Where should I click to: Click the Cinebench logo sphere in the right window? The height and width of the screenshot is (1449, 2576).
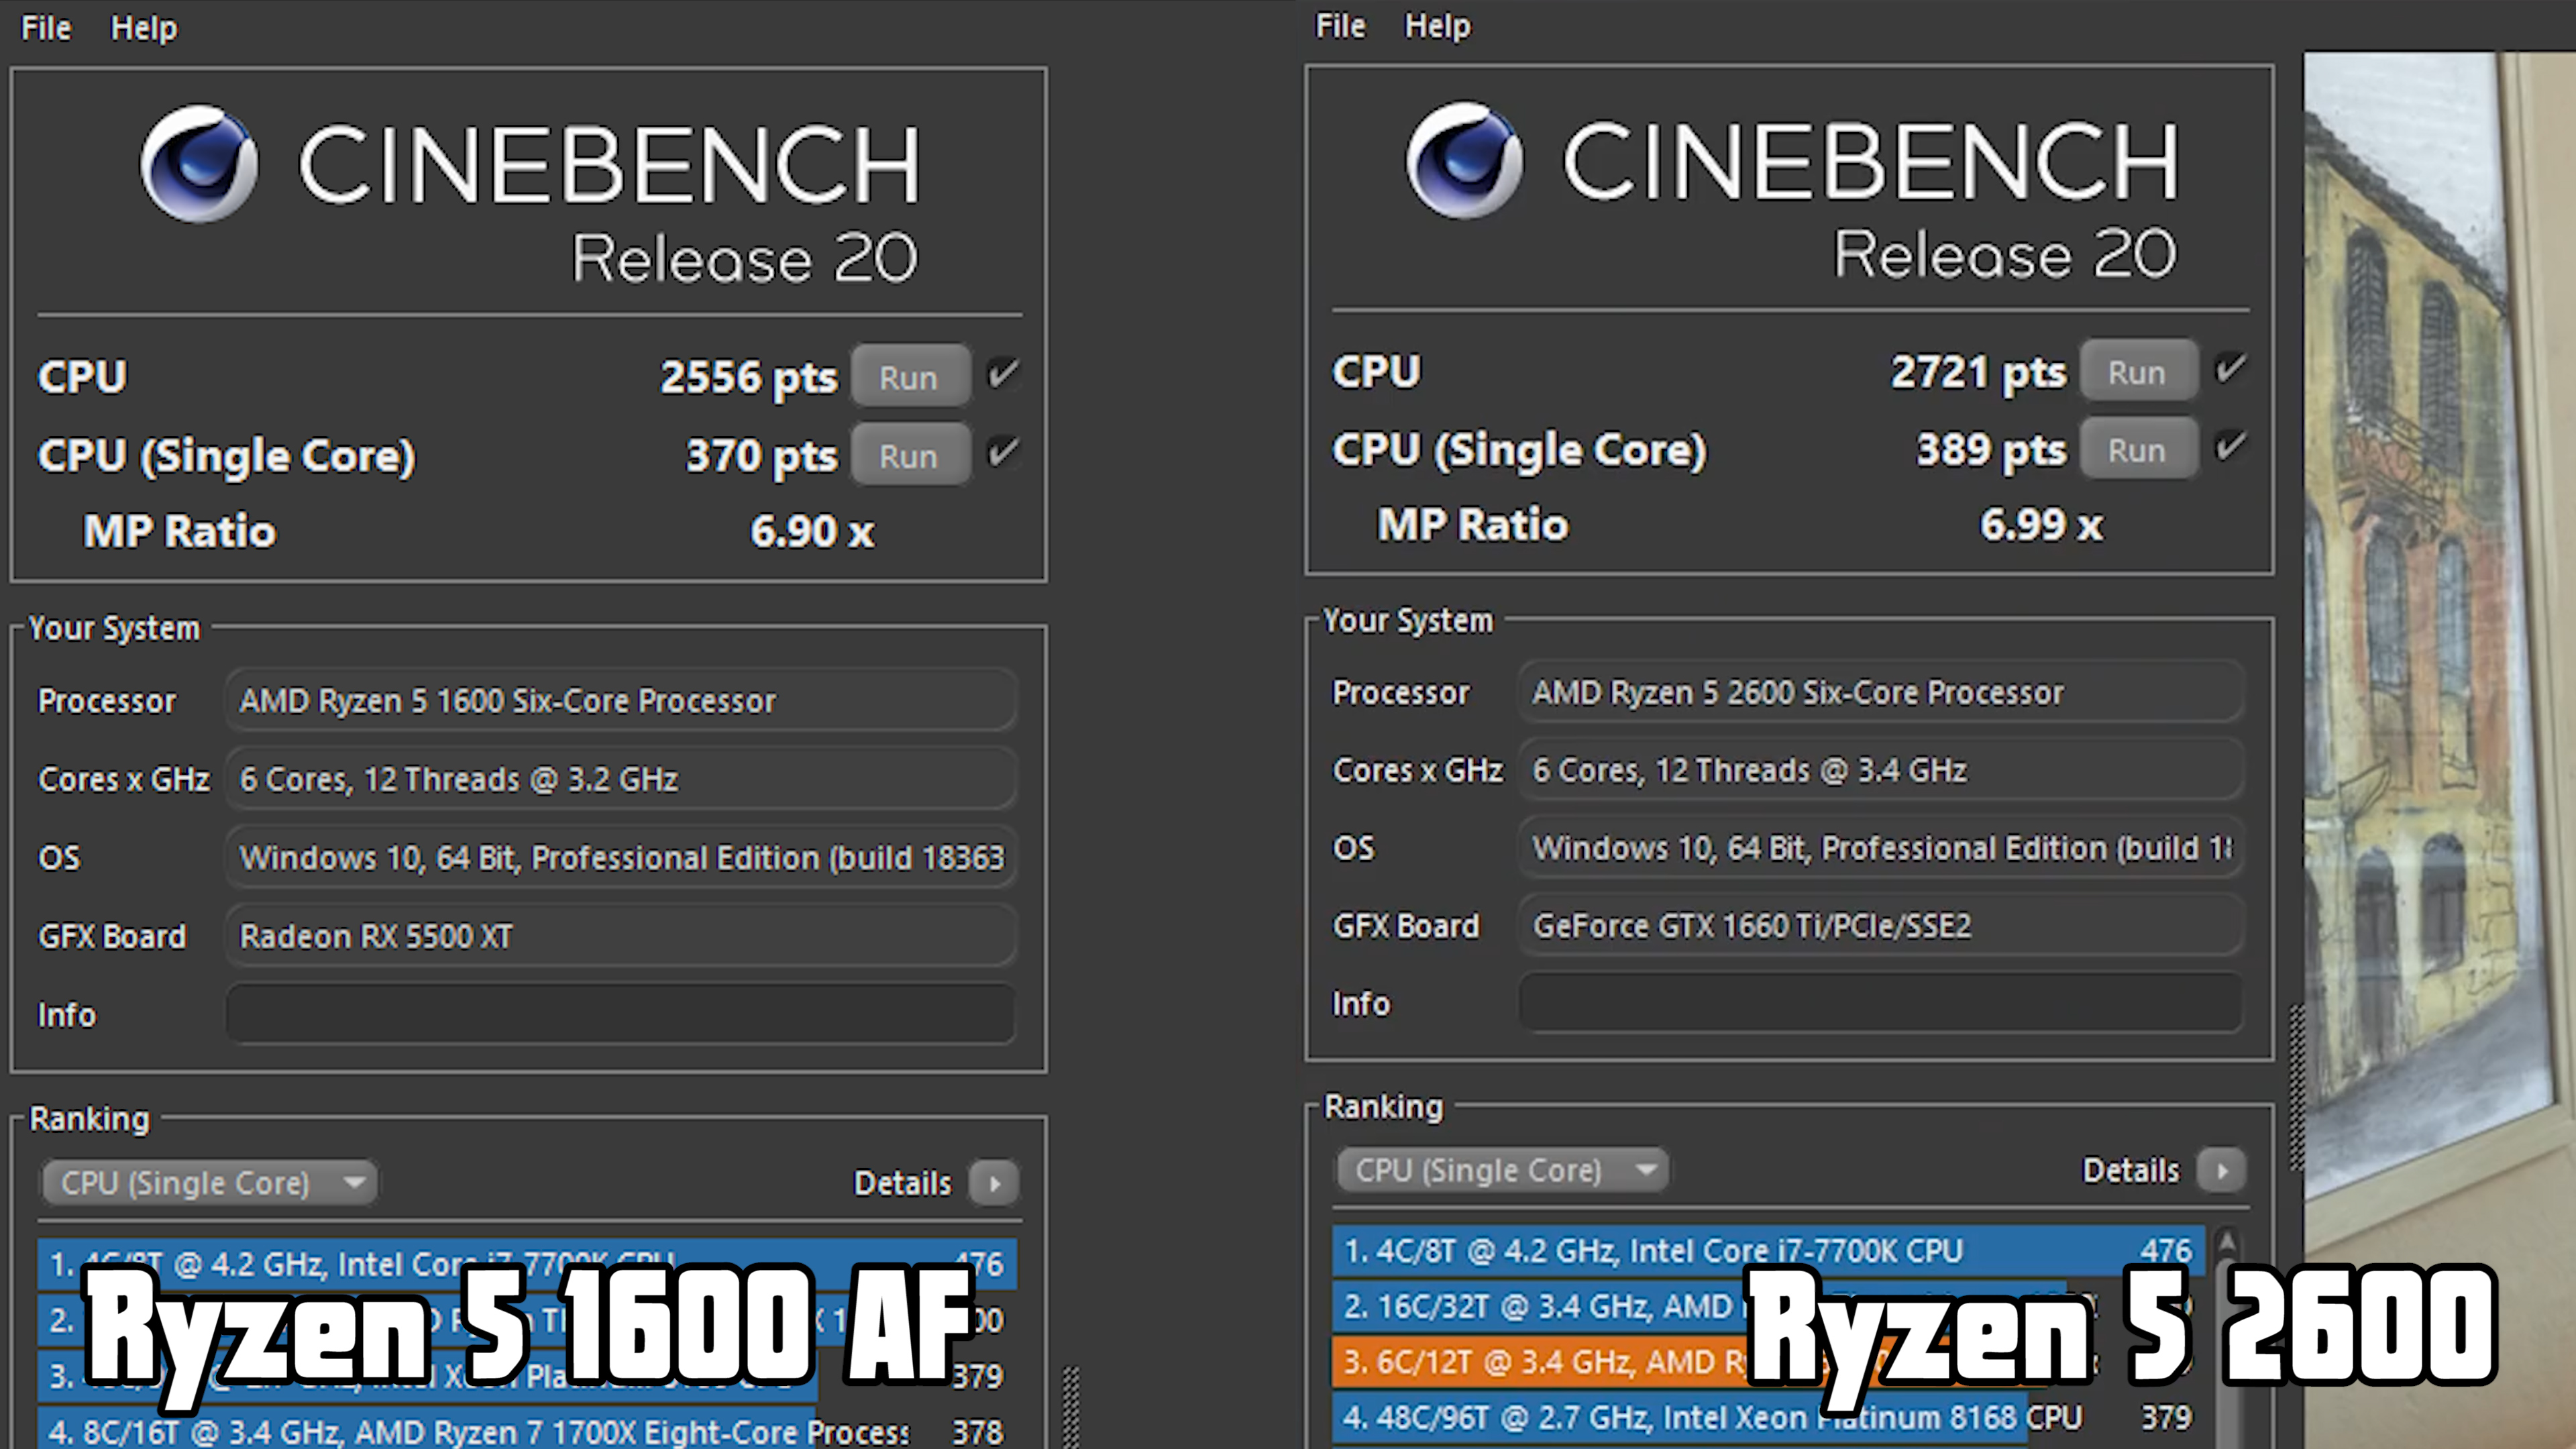click(1465, 159)
